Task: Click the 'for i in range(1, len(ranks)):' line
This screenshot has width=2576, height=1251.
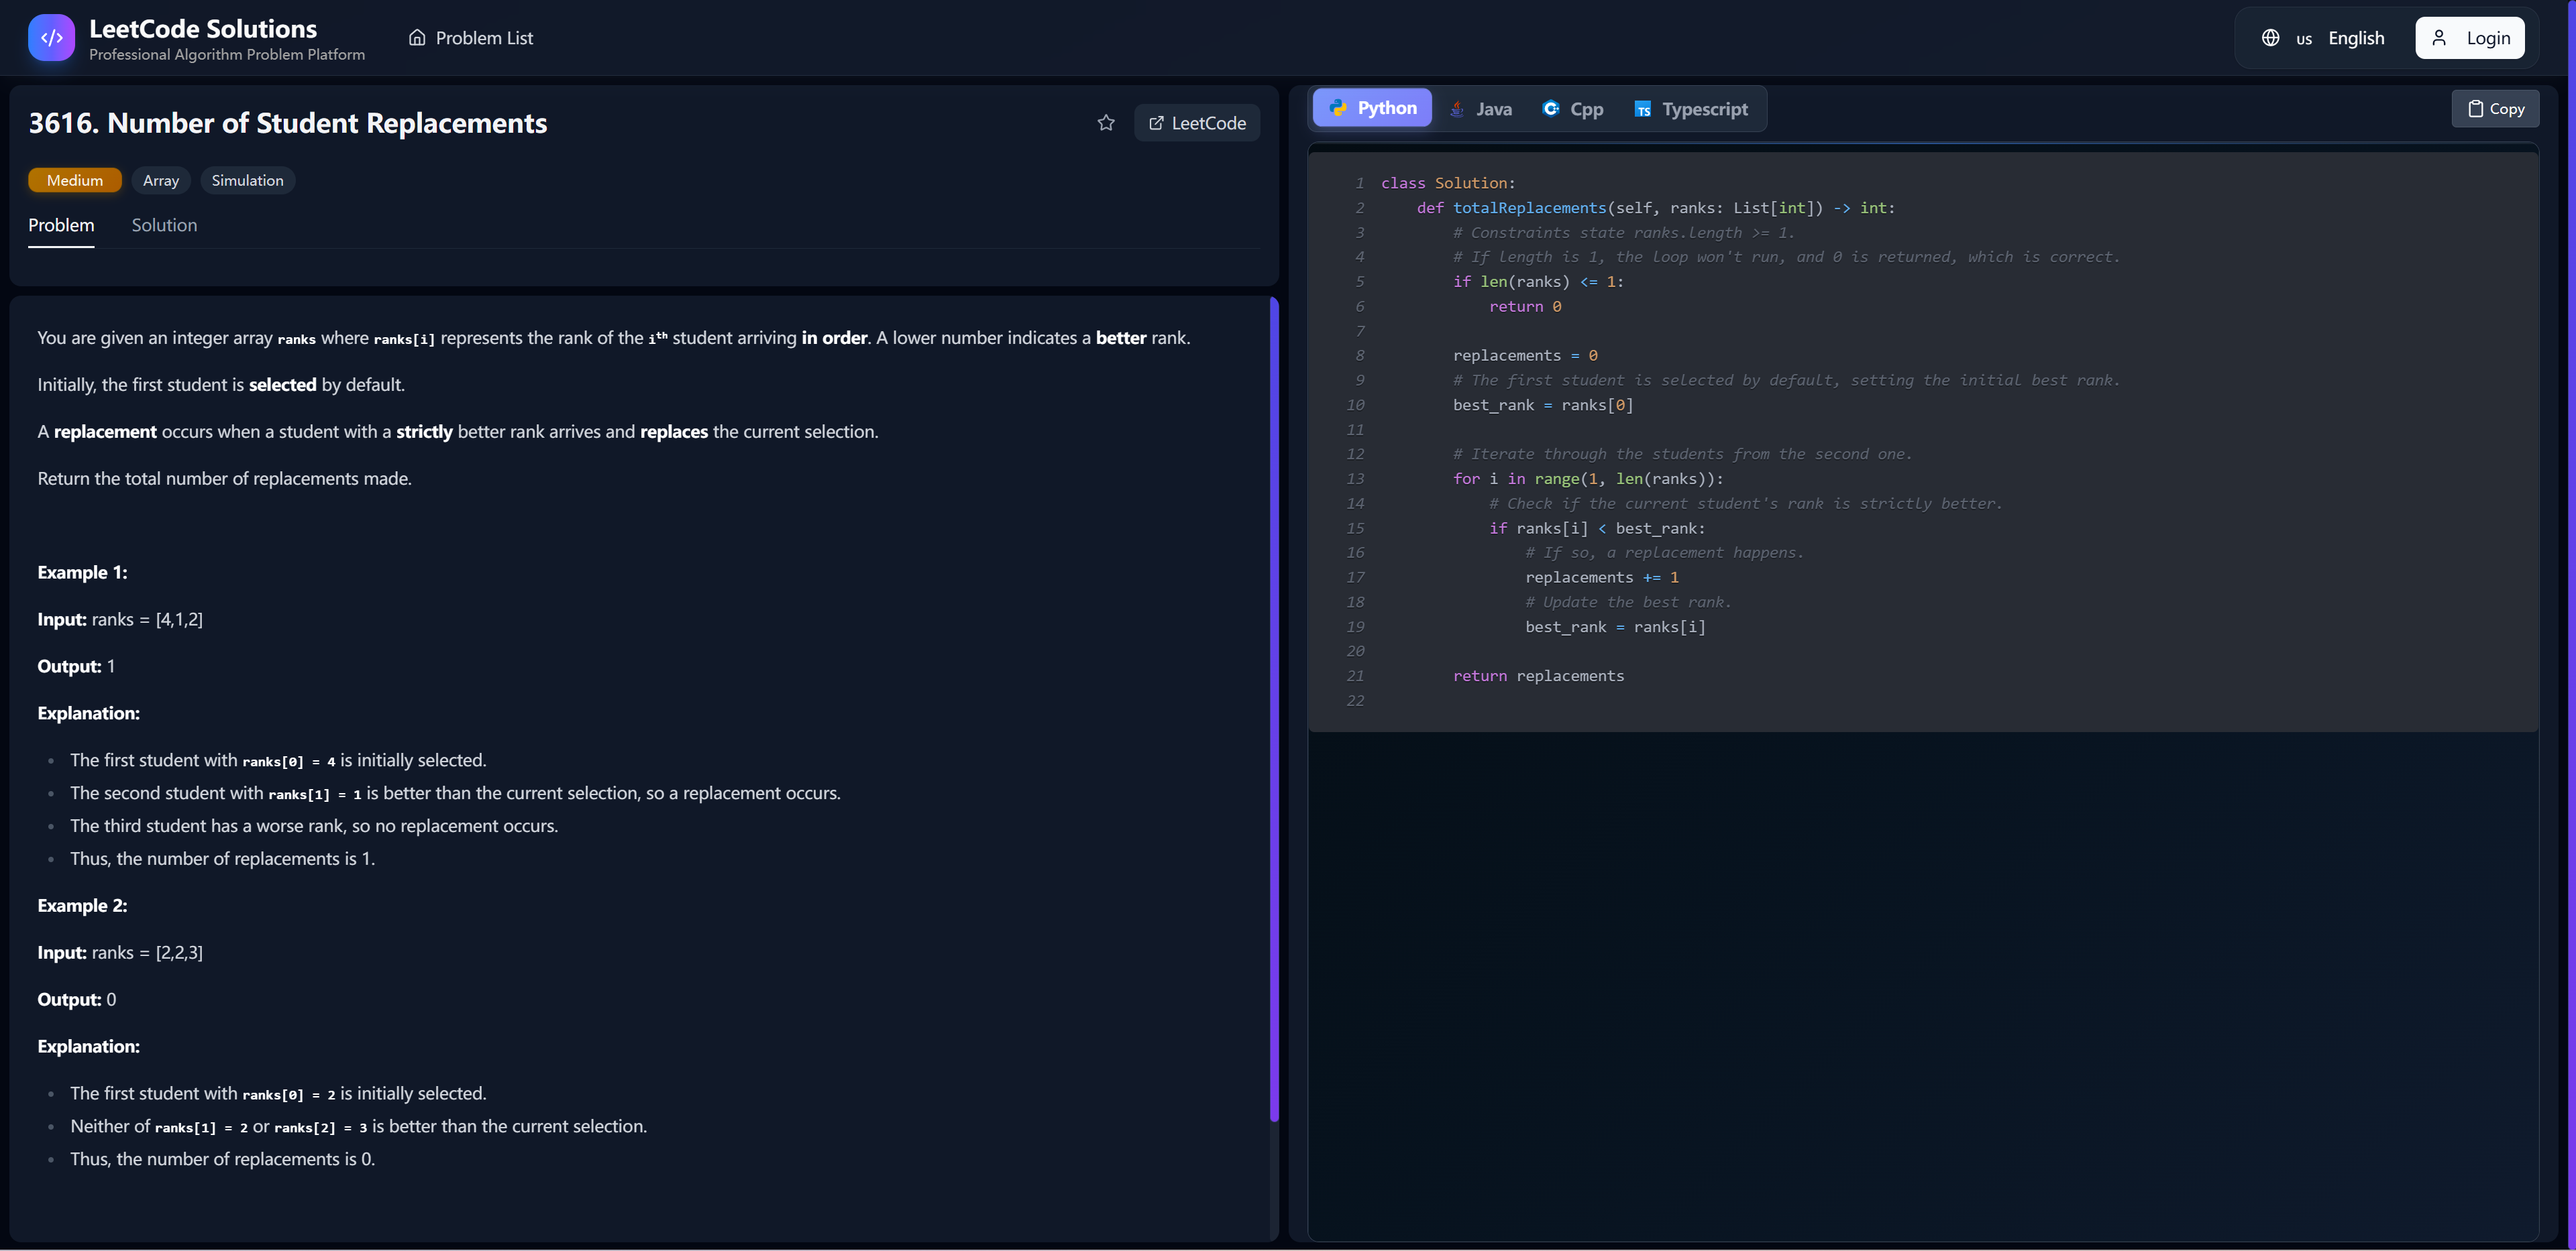Action: coord(1588,479)
